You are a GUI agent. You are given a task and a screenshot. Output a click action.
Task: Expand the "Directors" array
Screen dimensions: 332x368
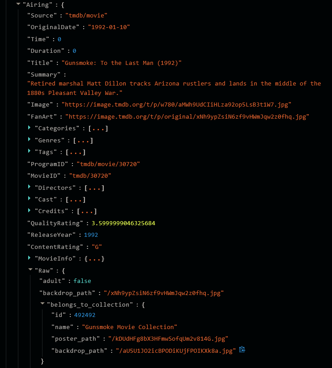(x=30, y=188)
